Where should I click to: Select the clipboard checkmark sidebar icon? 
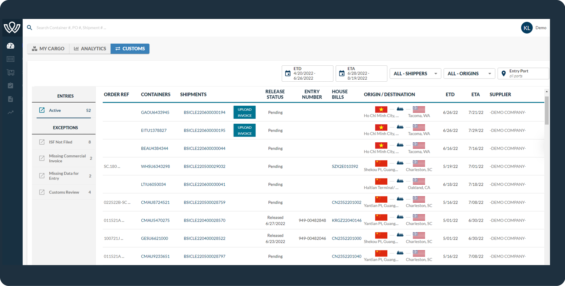coord(11,86)
